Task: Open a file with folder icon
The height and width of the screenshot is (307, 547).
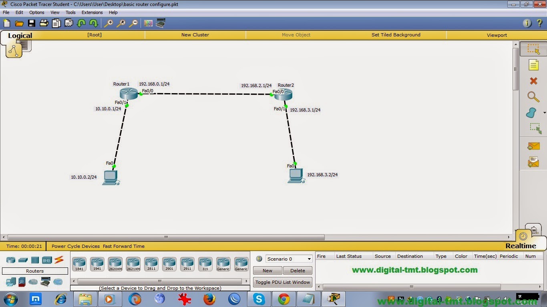Action: click(19, 23)
